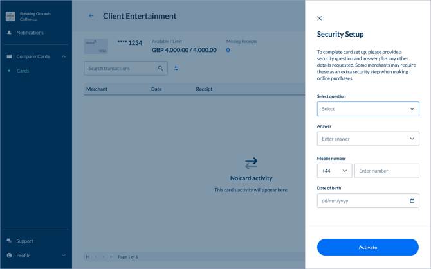431x269 pixels.
Task: Collapse the Company Cards section
Action: click(x=64, y=56)
